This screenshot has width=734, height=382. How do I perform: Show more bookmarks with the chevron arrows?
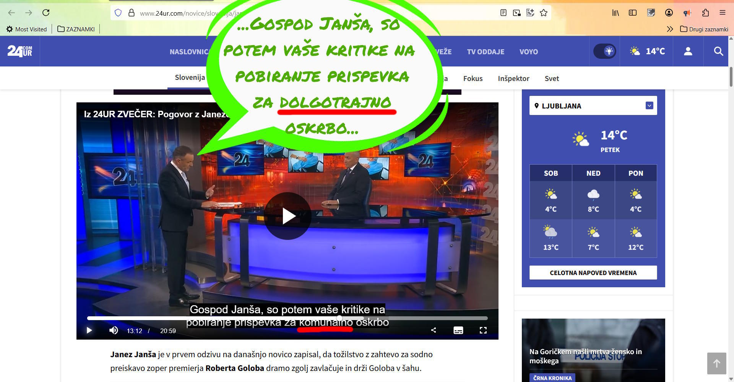tap(670, 29)
